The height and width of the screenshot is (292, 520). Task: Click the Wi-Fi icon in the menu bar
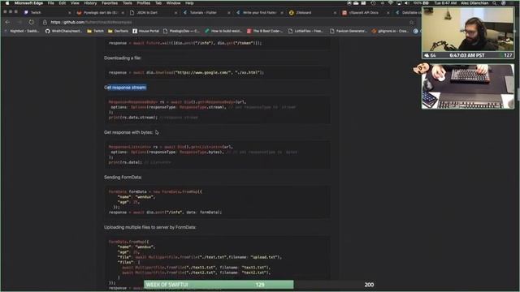click(x=391, y=3)
